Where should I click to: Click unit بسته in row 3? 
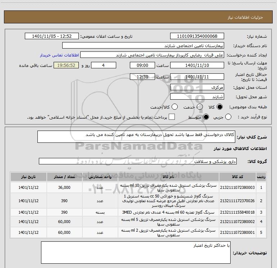coord(100,213)
